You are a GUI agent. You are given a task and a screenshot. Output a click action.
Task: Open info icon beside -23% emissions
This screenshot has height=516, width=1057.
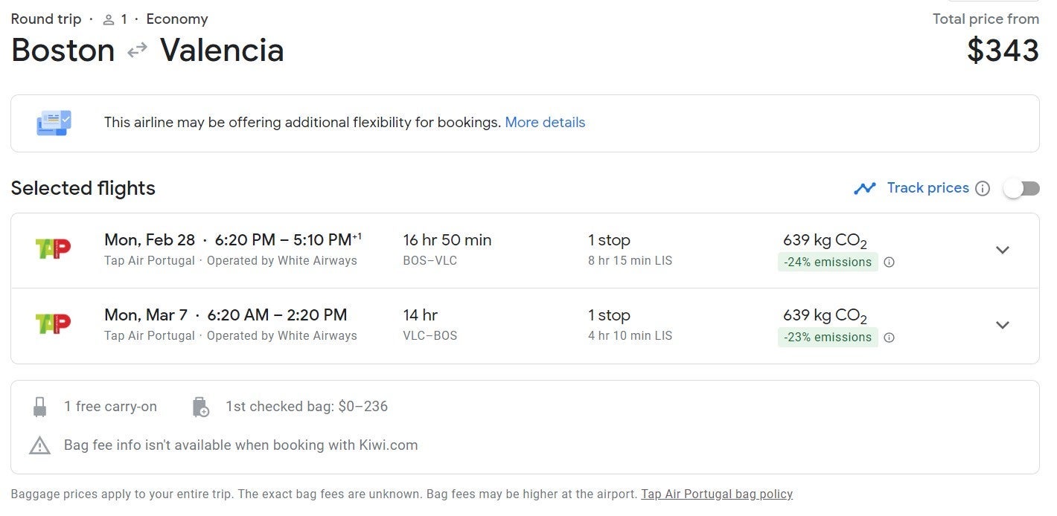[889, 338]
